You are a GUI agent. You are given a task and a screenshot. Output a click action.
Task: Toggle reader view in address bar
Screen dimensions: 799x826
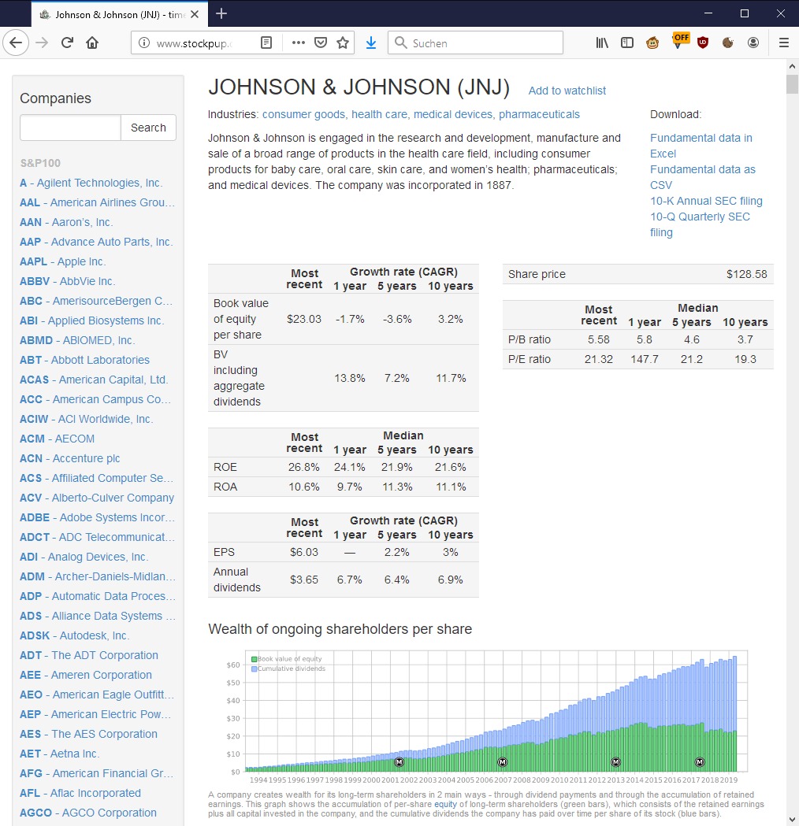[x=266, y=43]
